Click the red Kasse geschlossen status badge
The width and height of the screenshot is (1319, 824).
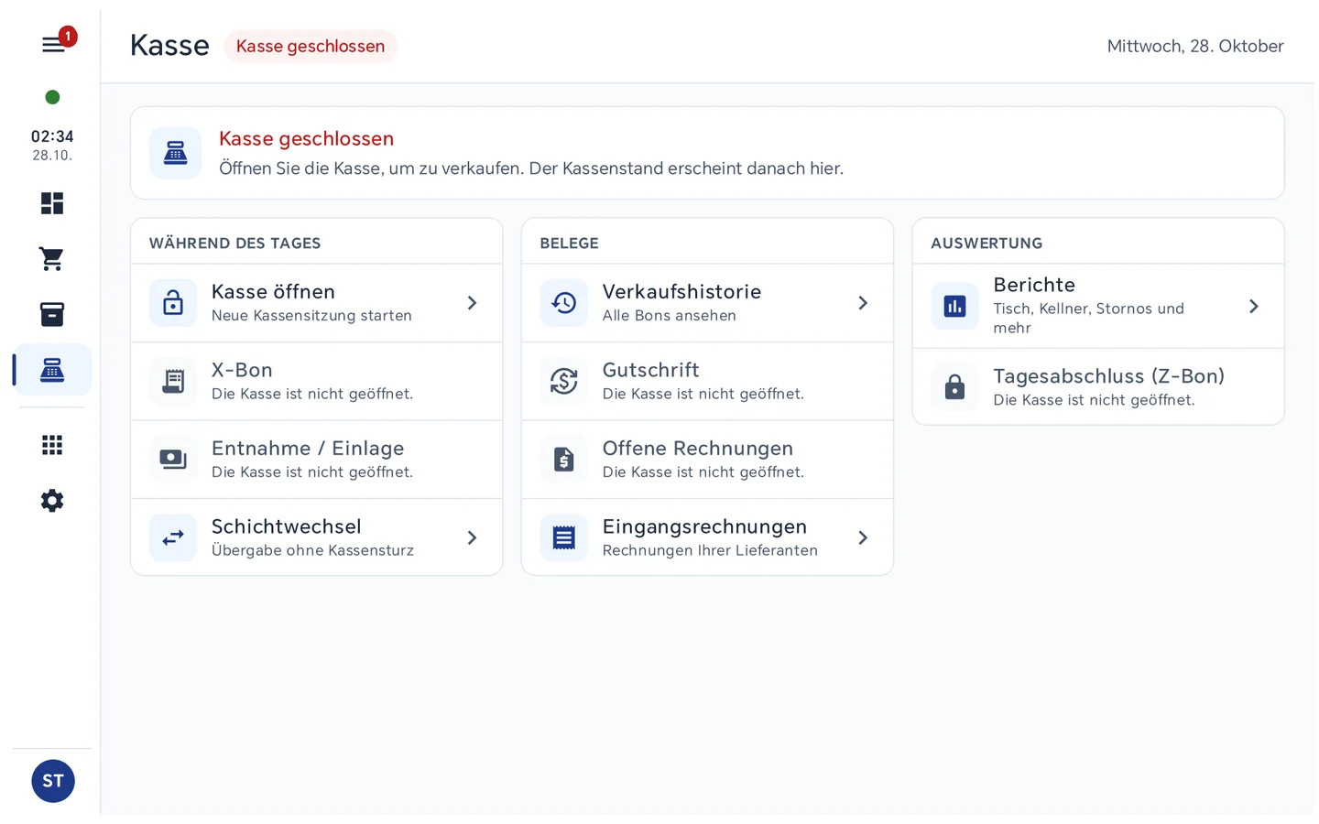point(311,46)
